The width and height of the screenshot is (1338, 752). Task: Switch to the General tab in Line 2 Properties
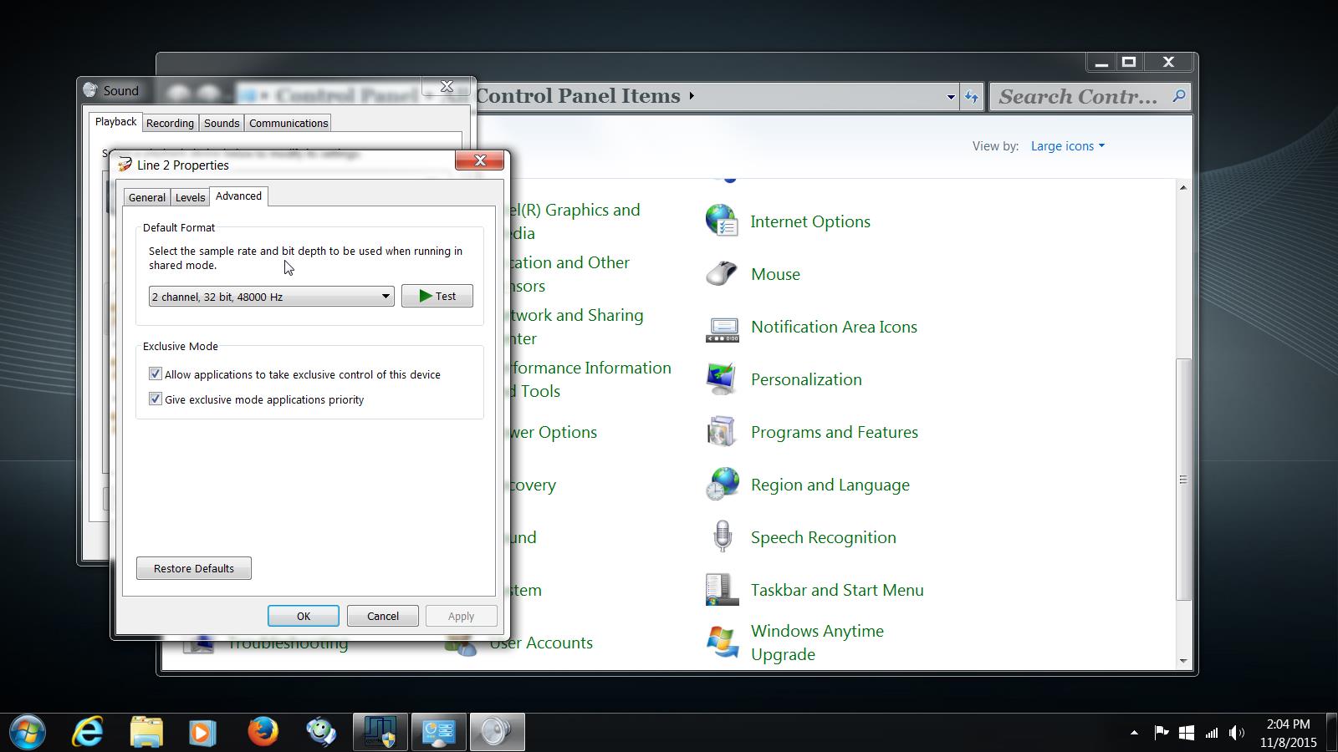pyautogui.click(x=147, y=197)
